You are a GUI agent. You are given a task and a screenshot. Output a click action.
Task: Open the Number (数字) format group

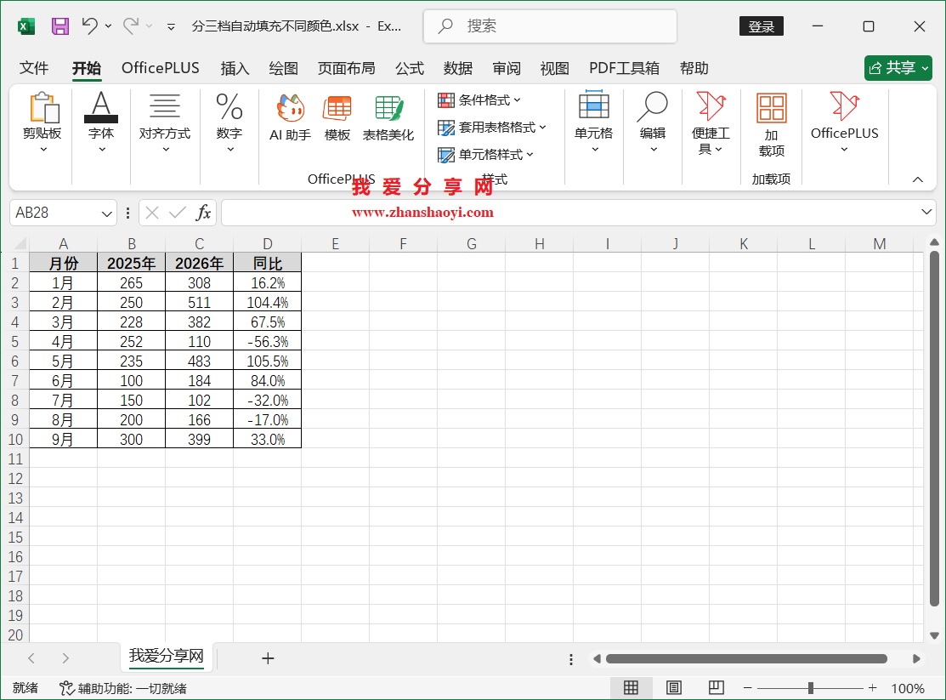coord(229,123)
